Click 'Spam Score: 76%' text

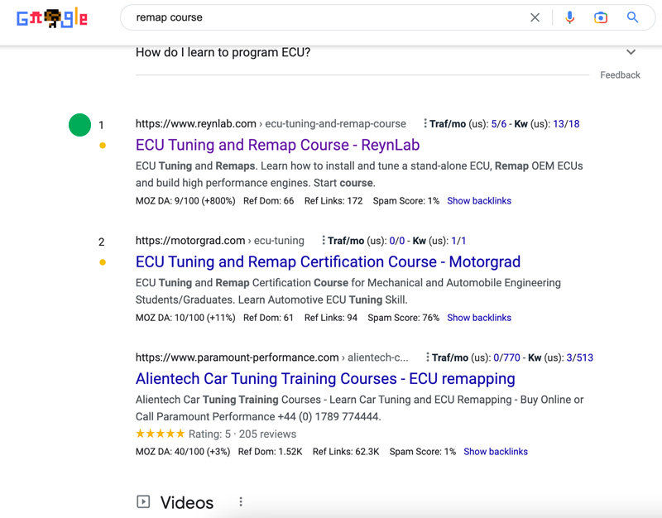point(403,318)
